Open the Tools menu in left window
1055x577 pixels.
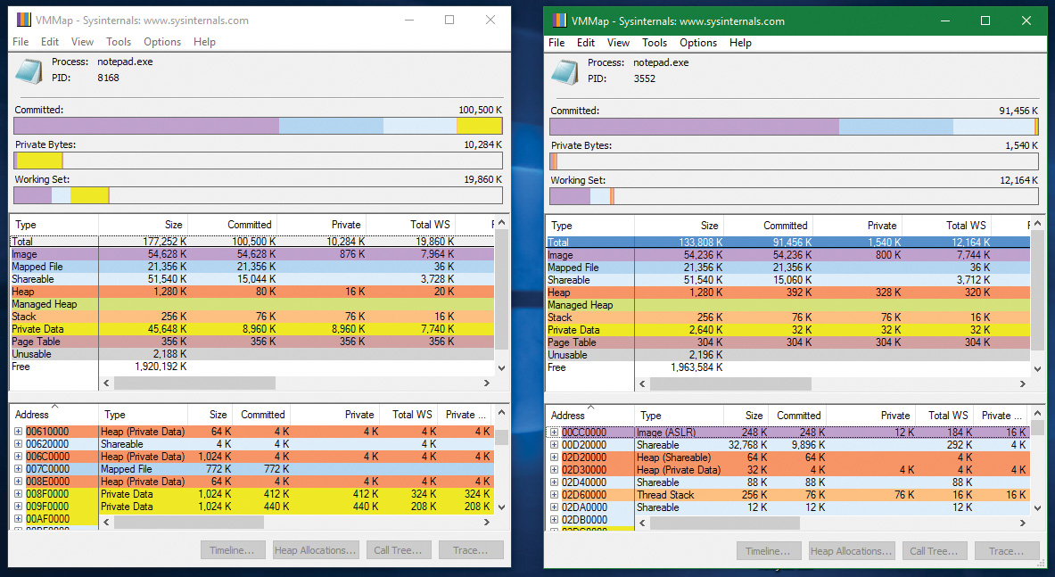118,42
